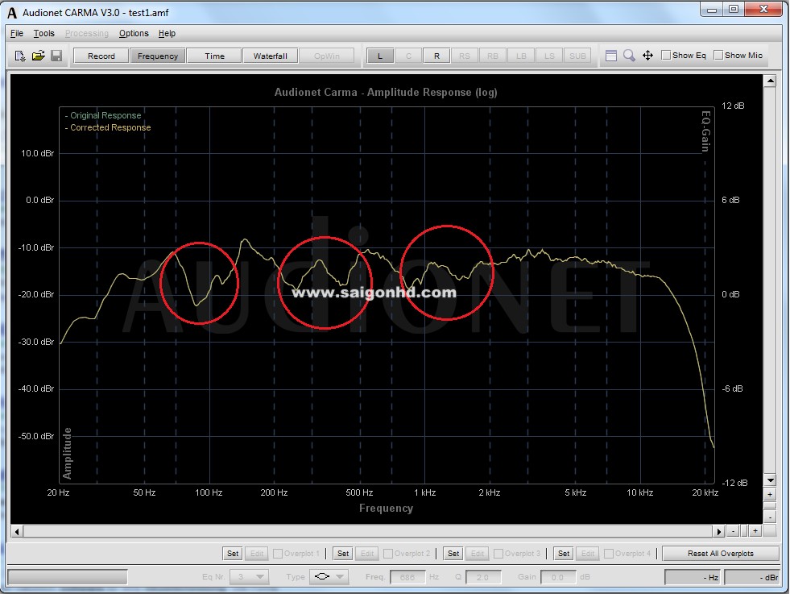Open the Eq Nr. dropdown
This screenshot has height=594, width=790.
(x=250, y=577)
